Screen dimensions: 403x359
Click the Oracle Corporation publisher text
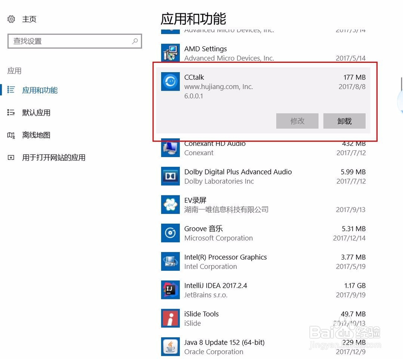(x=214, y=352)
